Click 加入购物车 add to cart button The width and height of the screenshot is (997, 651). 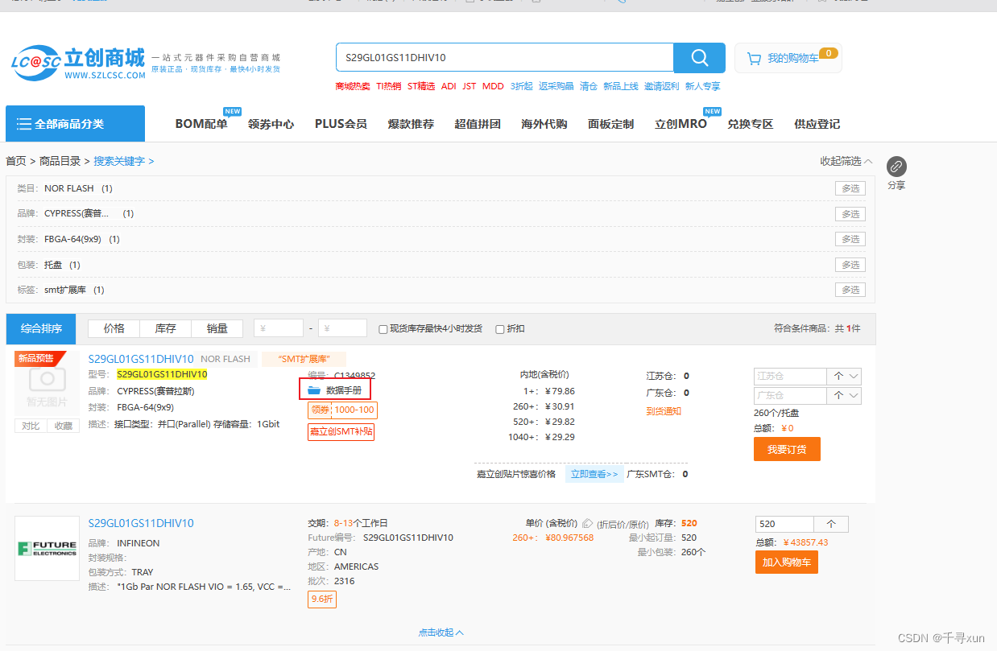pos(786,562)
